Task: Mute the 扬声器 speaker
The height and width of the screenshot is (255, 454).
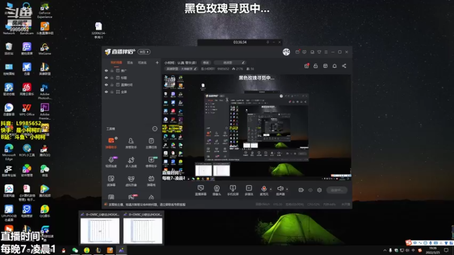Action: coord(280,190)
